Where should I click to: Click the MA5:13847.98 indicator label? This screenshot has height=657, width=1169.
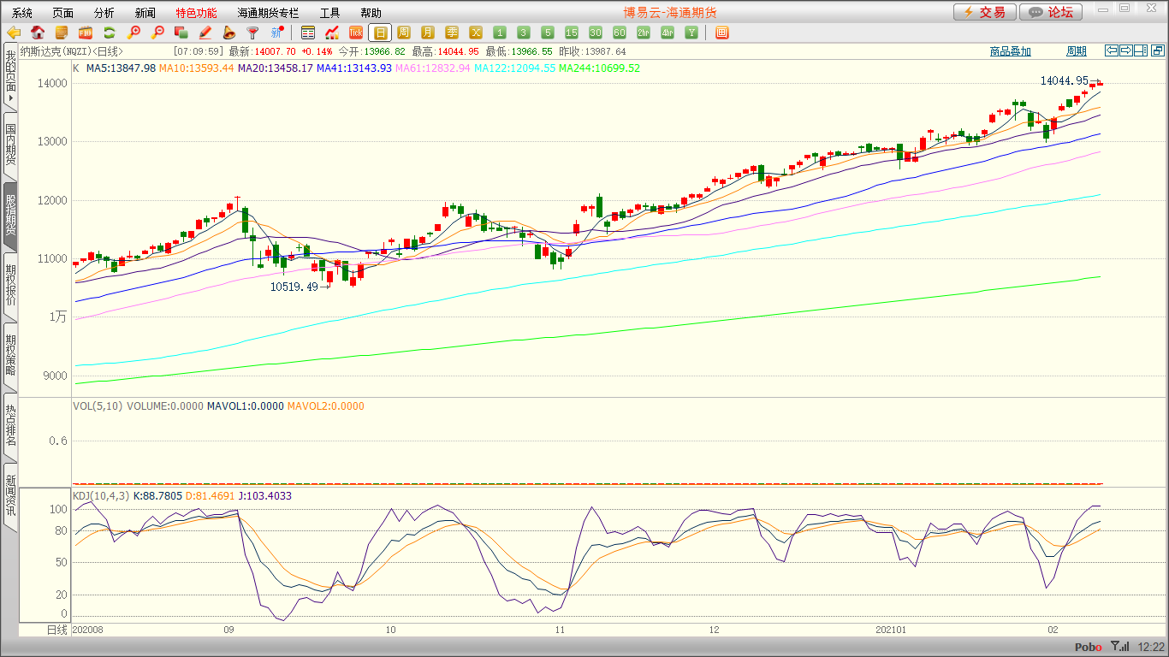coord(121,68)
